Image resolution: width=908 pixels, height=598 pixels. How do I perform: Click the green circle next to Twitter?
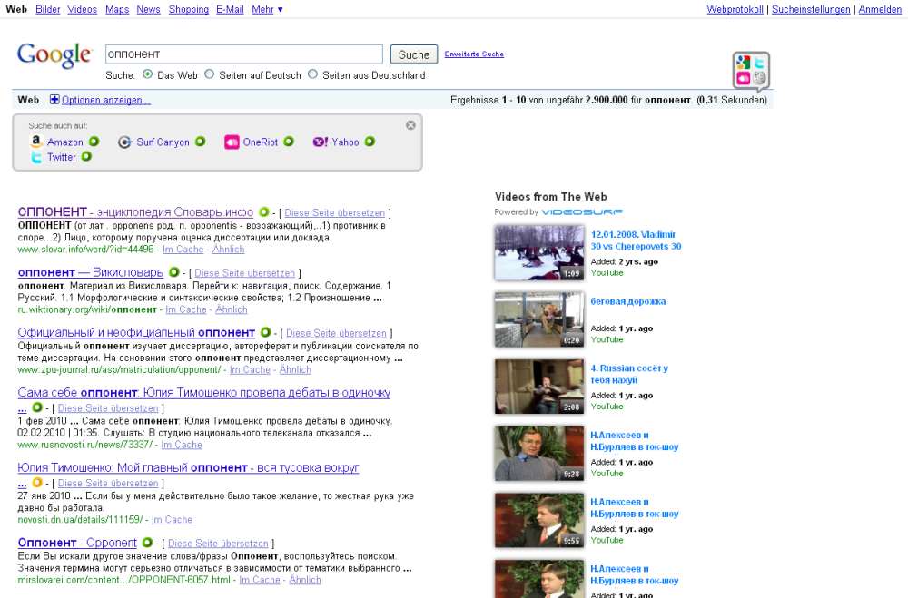pos(86,156)
